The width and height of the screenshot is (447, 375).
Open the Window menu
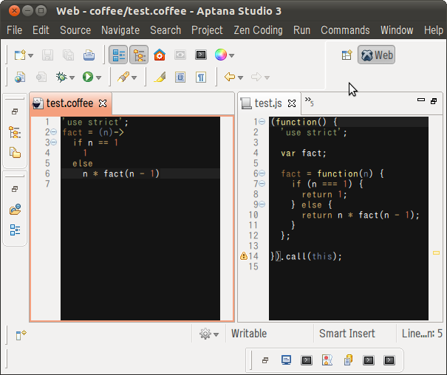click(397, 30)
